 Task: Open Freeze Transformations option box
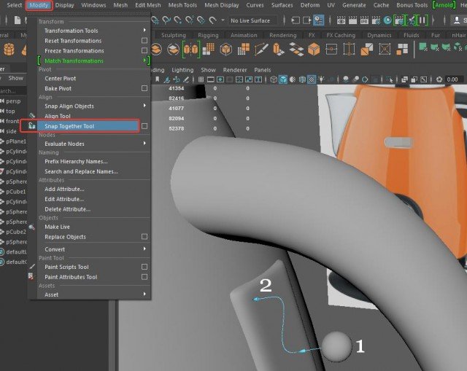[x=144, y=51]
